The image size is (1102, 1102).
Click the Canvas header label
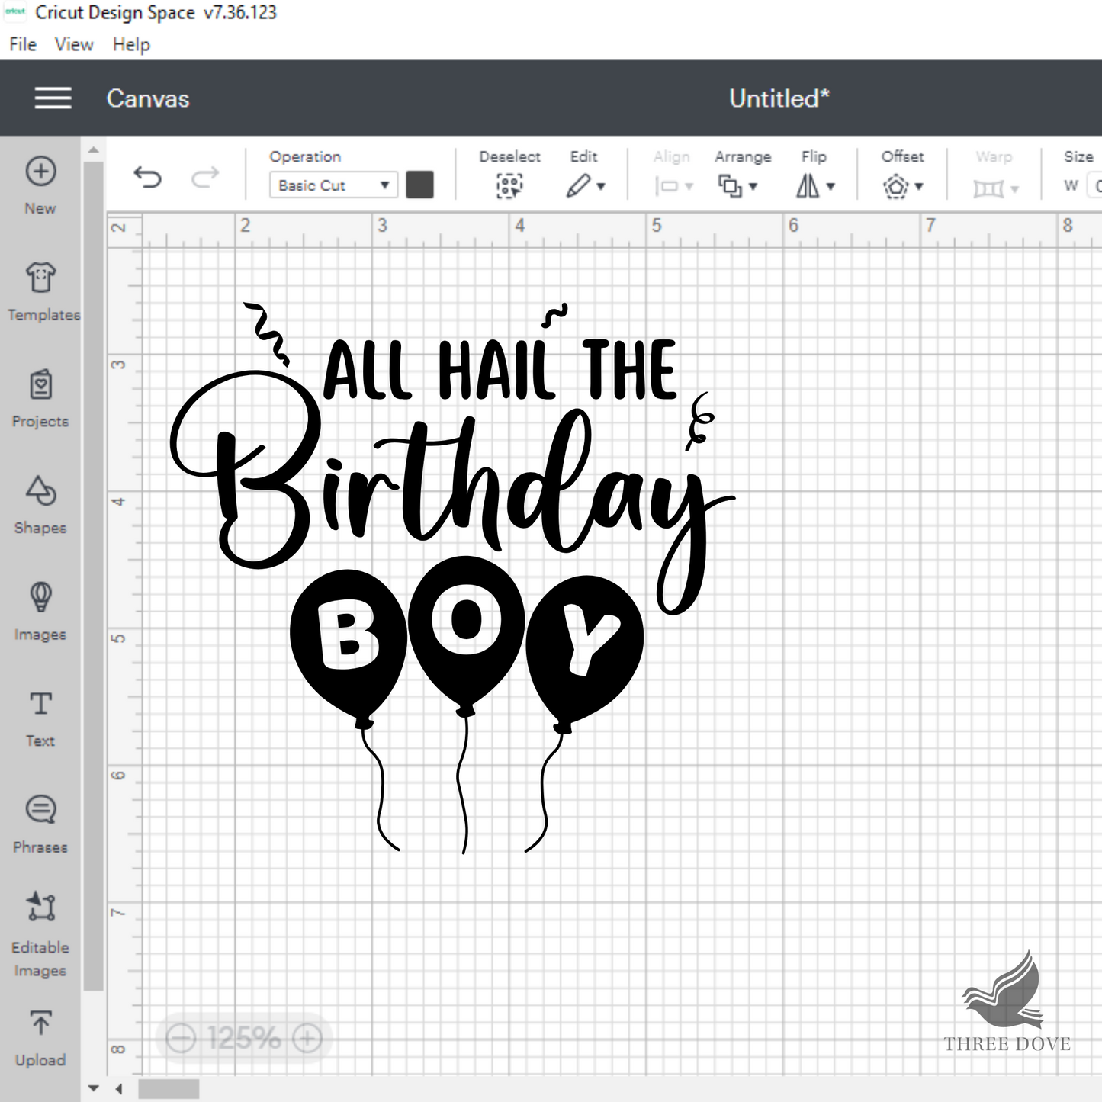click(148, 98)
